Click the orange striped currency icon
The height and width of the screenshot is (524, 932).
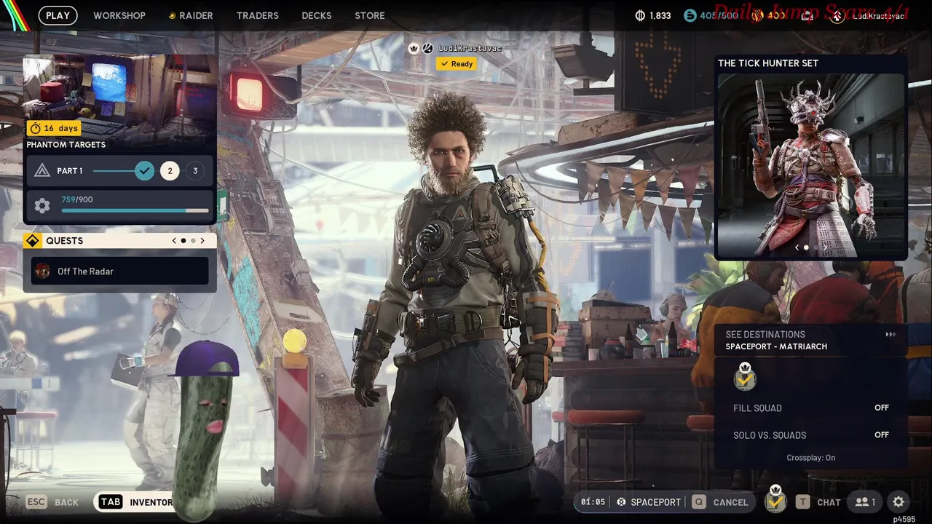(x=757, y=15)
